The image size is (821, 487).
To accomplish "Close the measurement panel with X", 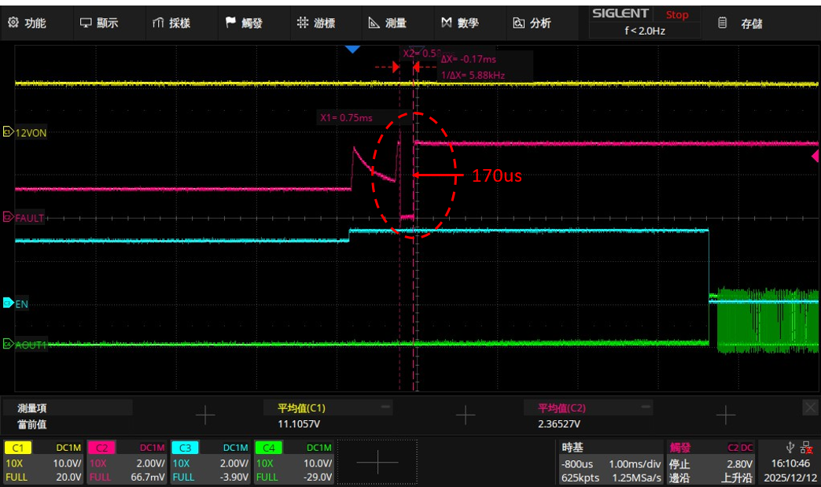I will 811,407.
